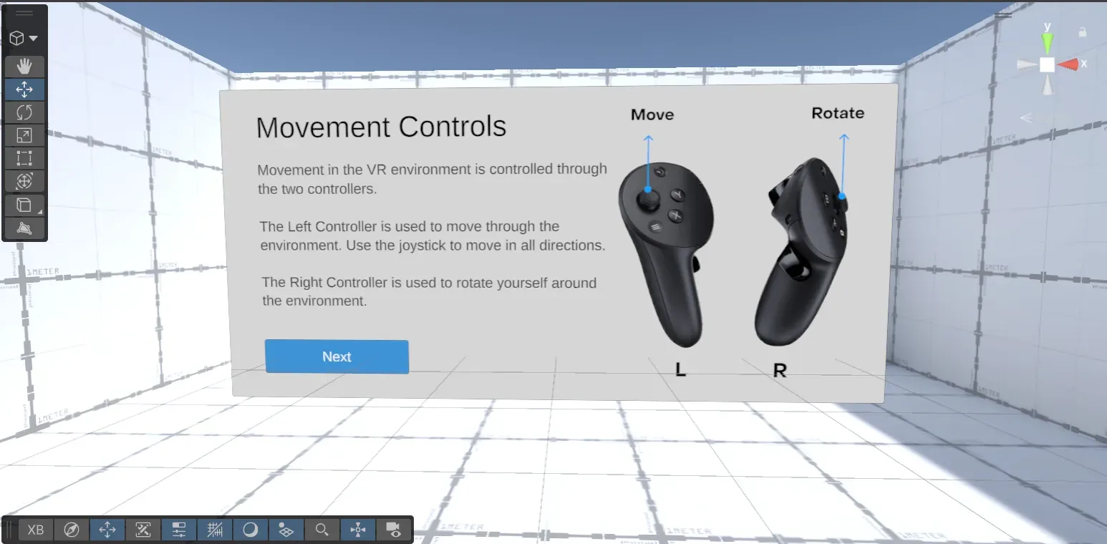Click the 'Movement Controls' heading
The height and width of the screenshot is (544, 1107).
coord(381,127)
